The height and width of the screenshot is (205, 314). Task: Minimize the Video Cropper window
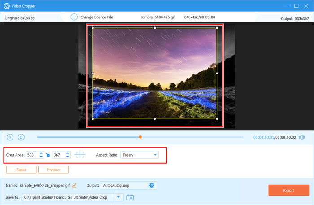point(286,6)
